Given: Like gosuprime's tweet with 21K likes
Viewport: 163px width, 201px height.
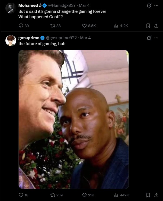Looking at the screenshot, I should [x=84, y=195].
